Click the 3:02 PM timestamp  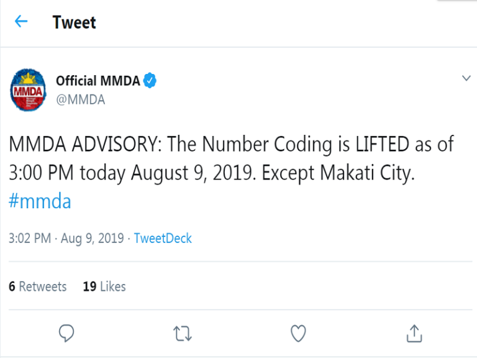coord(30,239)
